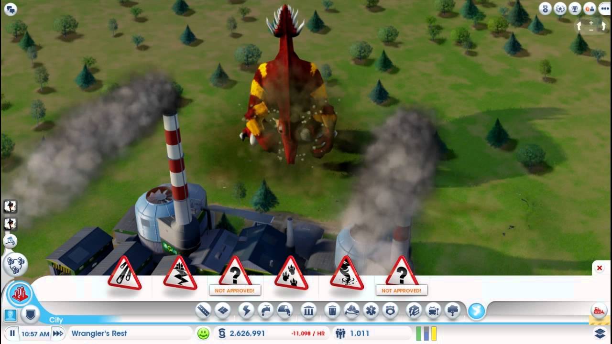
Task: Open the trophy leaderboards icon
Action: pos(575,8)
